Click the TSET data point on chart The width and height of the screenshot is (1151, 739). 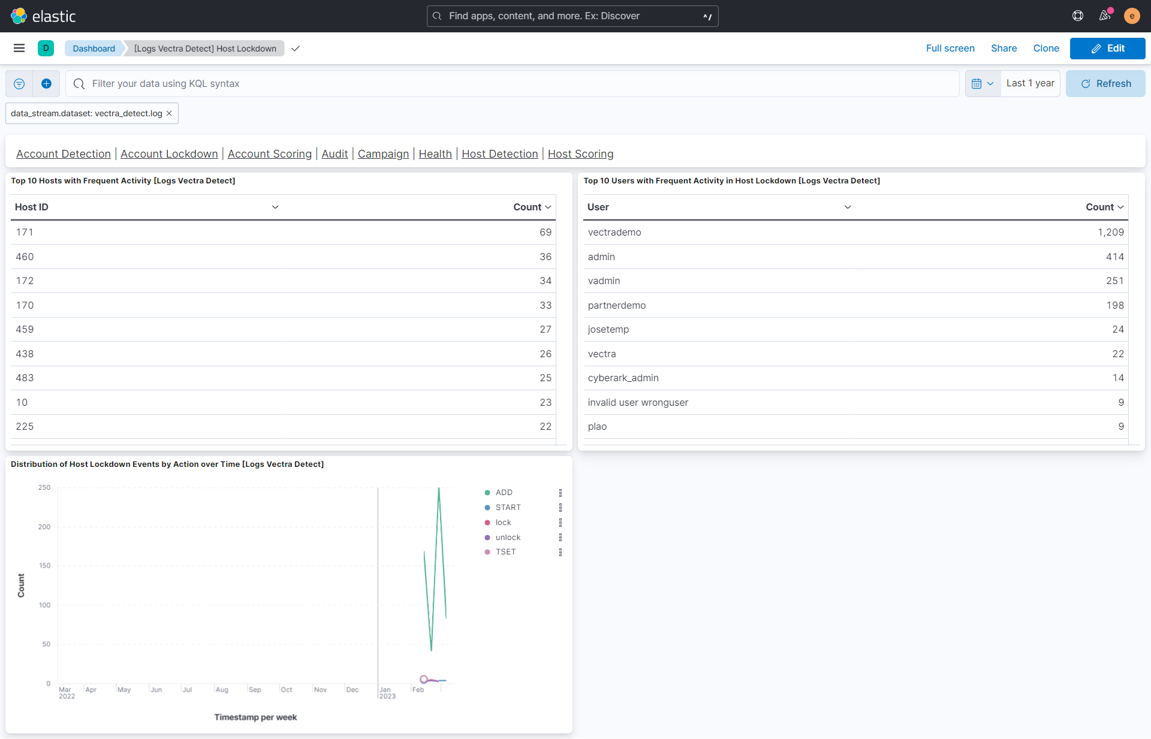424,679
